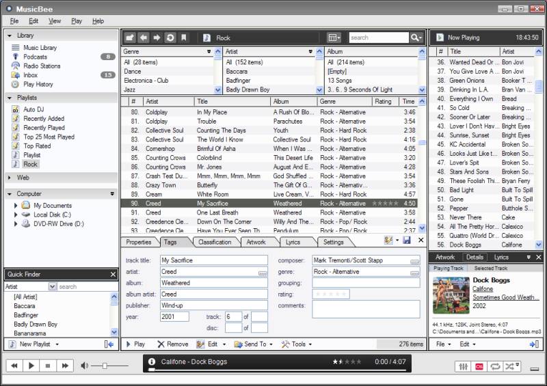This screenshot has width=547, height=386.
Task: Select the Auto DJ playlist
Action: (x=34, y=109)
